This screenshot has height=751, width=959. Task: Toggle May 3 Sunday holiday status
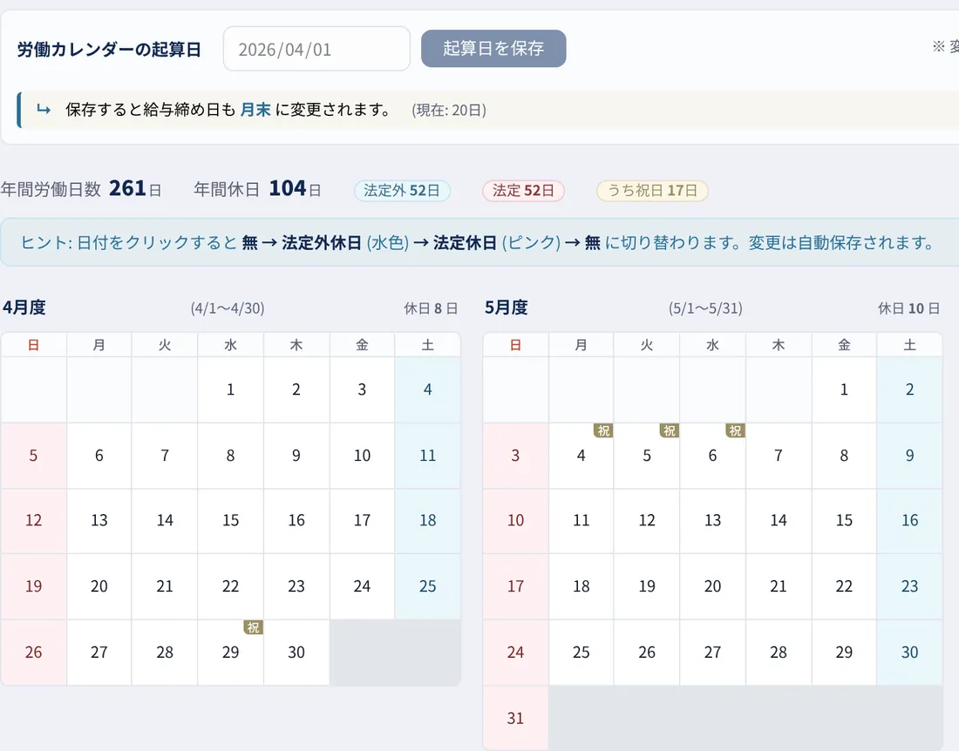[515, 456]
